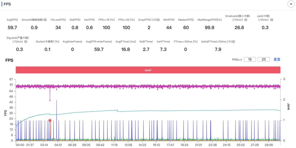Click the Min(FPS) value 44
This screenshot has width=296, height=148.
point(169,27)
